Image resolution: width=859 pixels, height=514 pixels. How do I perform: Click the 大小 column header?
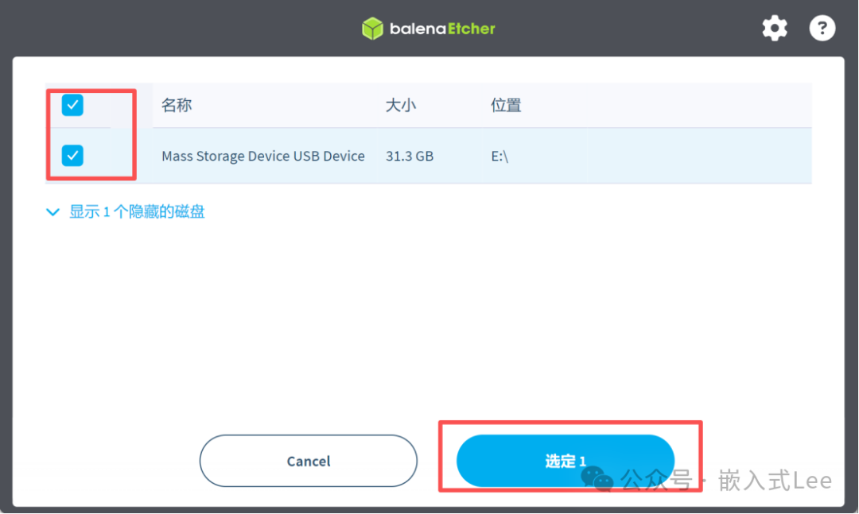click(x=401, y=104)
